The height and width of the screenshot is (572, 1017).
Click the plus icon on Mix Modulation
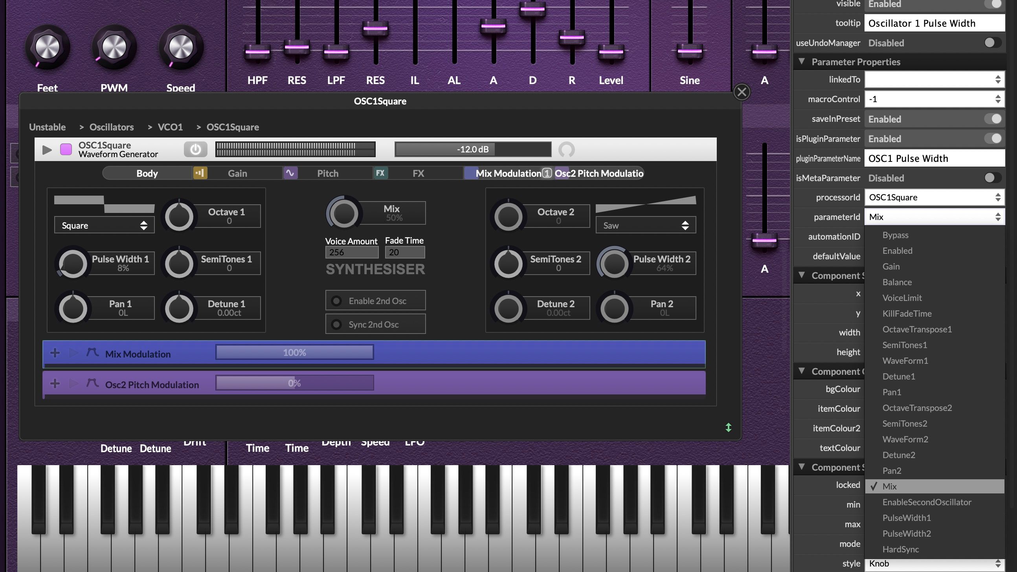coord(55,353)
